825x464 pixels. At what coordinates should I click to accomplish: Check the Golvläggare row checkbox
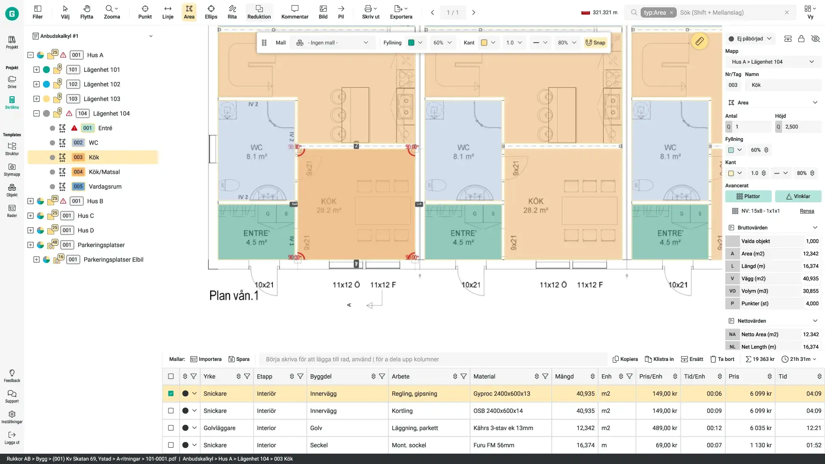(x=171, y=428)
